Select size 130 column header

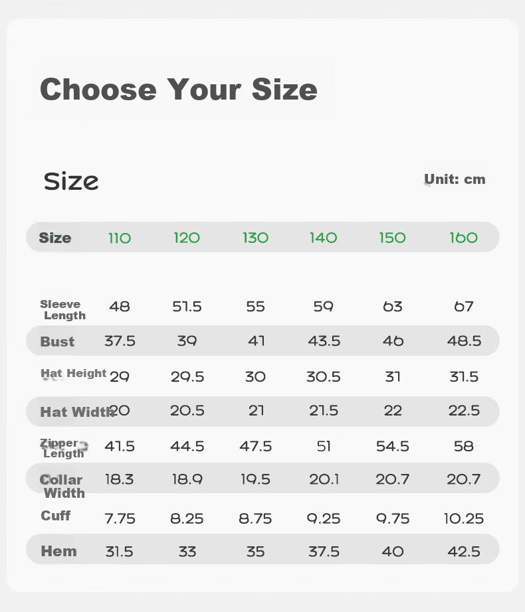pyautogui.click(x=255, y=238)
